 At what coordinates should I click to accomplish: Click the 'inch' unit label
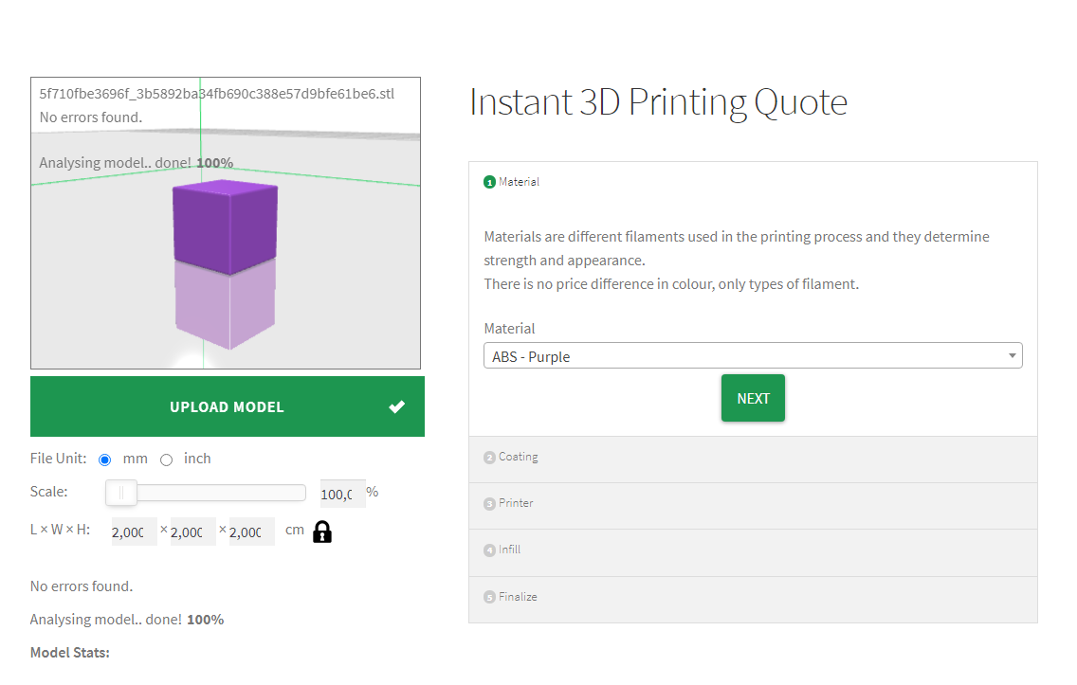point(197,459)
